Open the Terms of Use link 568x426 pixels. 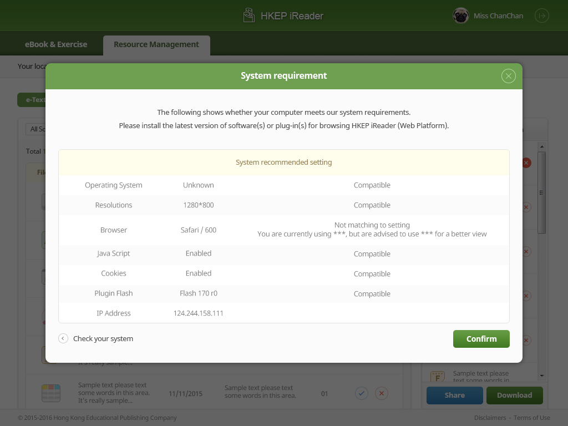tap(531, 418)
